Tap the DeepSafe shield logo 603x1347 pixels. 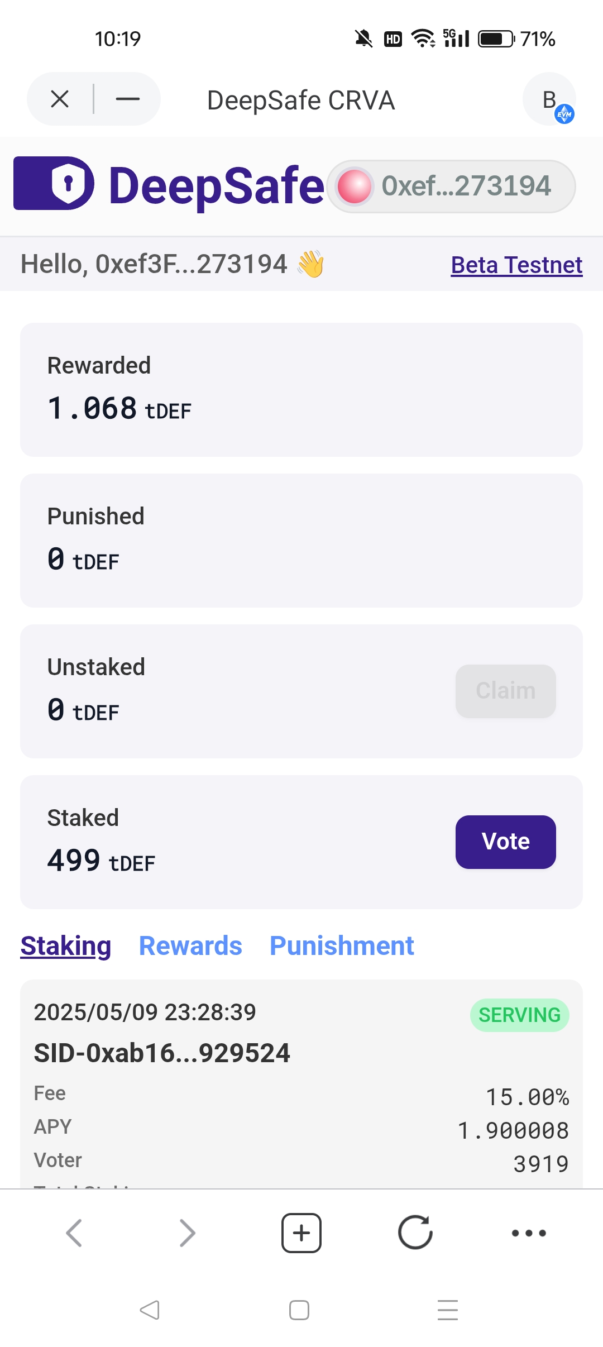coord(54,183)
